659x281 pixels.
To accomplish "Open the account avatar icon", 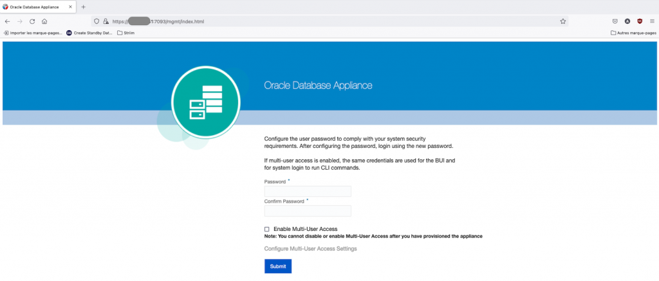I will point(627,21).
